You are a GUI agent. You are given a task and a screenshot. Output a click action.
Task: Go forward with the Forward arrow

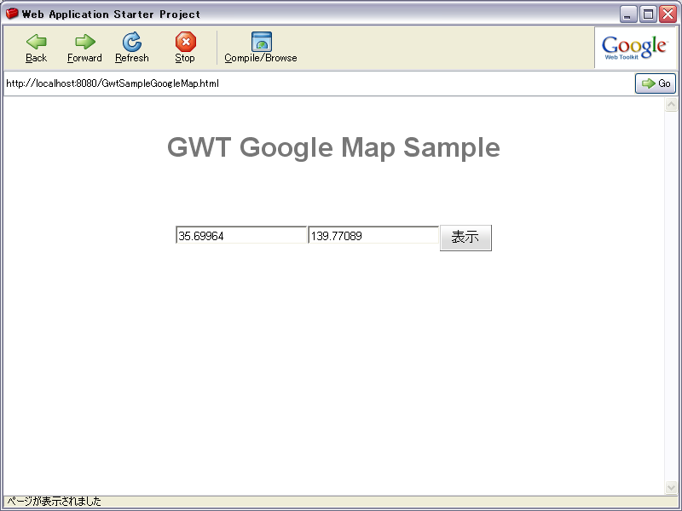84,48
